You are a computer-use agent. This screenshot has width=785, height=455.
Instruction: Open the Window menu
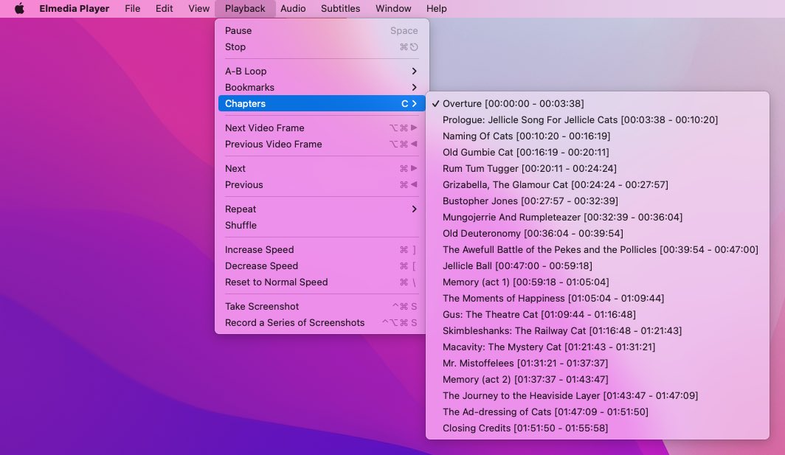pos(392,8)
